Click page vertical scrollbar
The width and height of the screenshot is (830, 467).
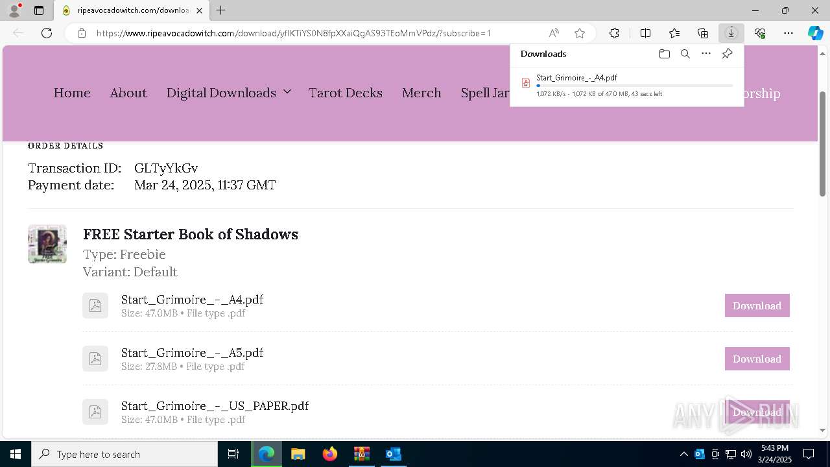tap(823, 143)
